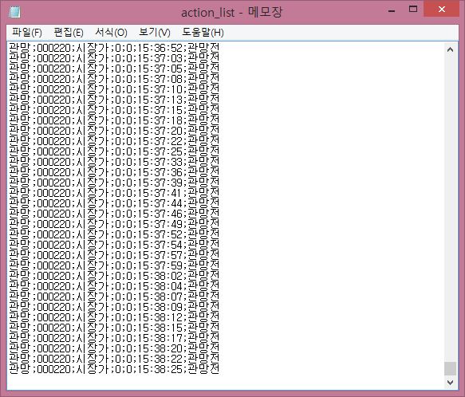Screen dimensions: 465x397
Task: Click the line with time 15:37:46
Action: coord(114,214)
